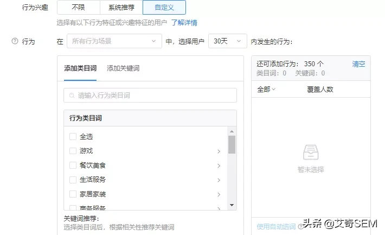Expand the 游戏 category arrow
The height and width of the screenshot is (235, 385).
219,151
